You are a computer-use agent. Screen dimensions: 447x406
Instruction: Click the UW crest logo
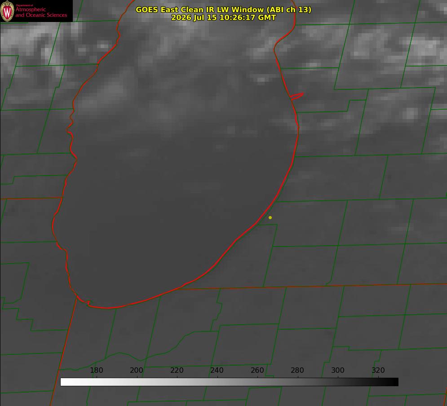click(7, 11)
